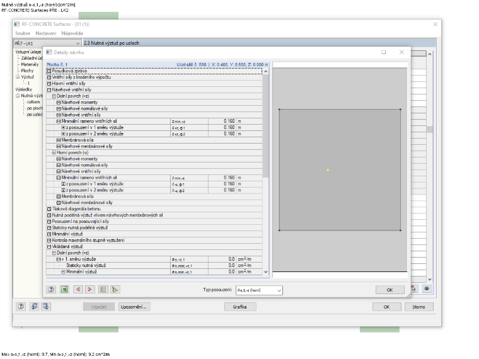Click the expand-all tree list icon
The width and height of the screenshot is (479, 359).
(103, 289)
